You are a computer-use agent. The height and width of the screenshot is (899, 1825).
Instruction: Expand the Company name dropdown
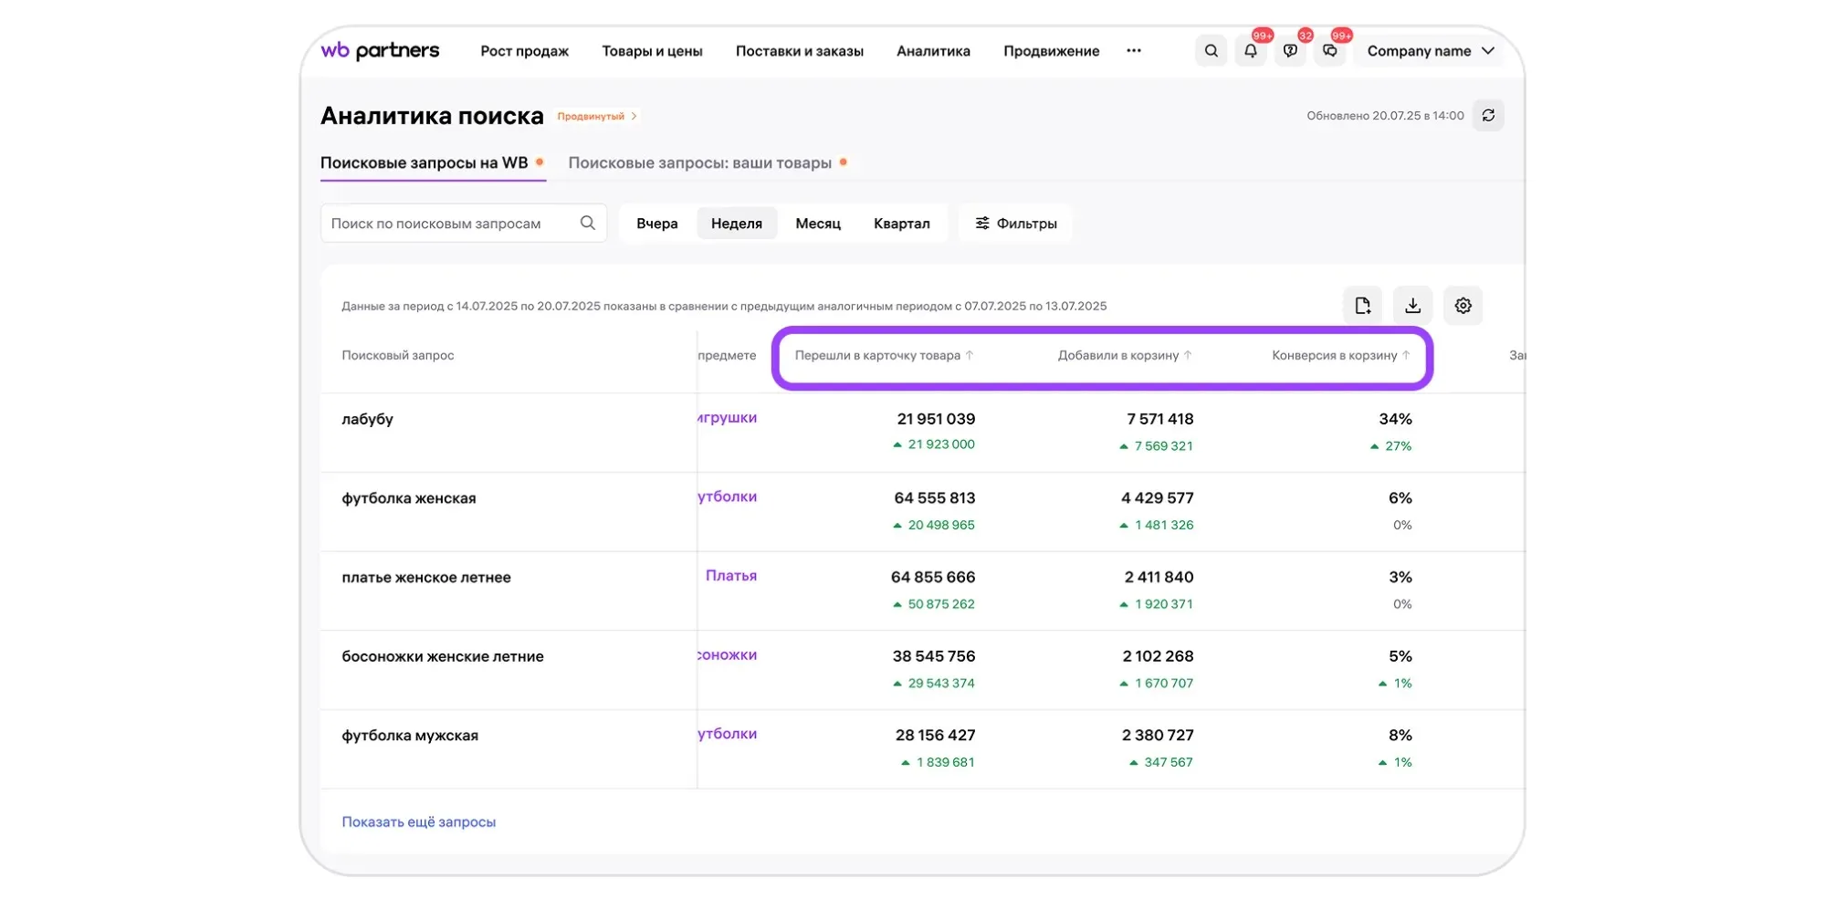[1430, 51]
